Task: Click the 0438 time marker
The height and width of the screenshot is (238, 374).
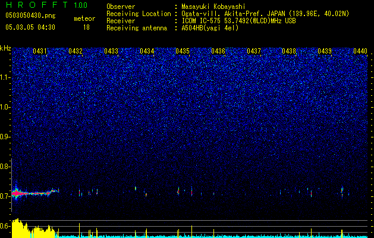Action: [x=289, y=51]
